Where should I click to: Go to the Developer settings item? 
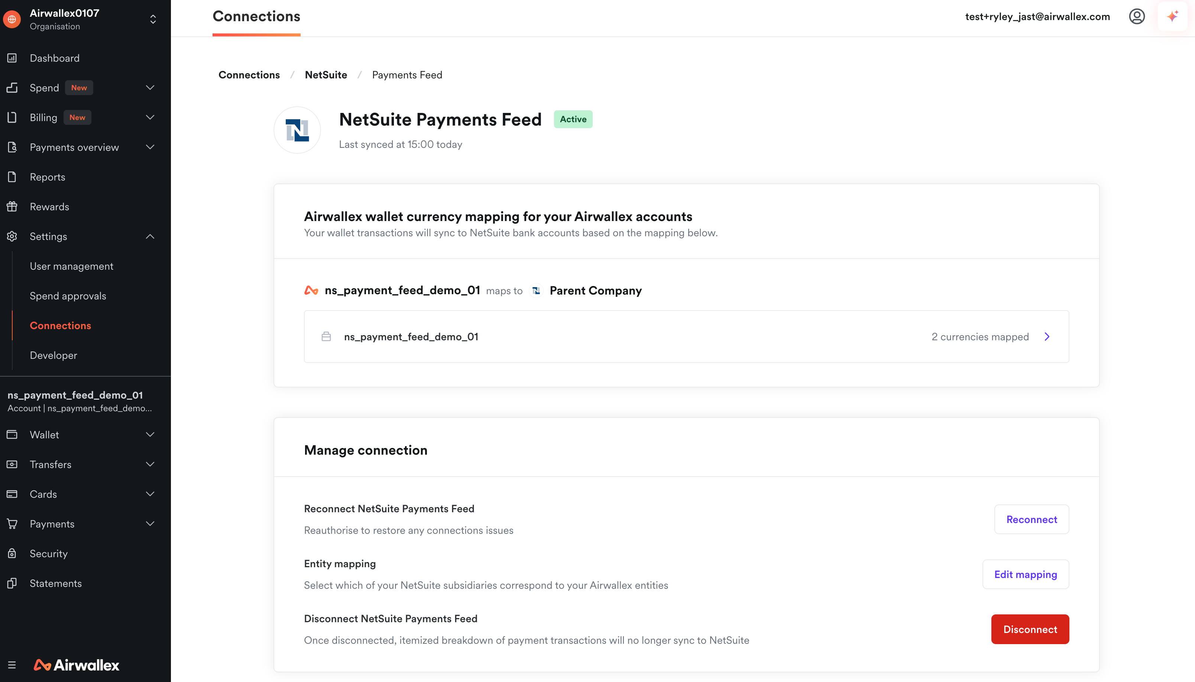tap(54, 355)
